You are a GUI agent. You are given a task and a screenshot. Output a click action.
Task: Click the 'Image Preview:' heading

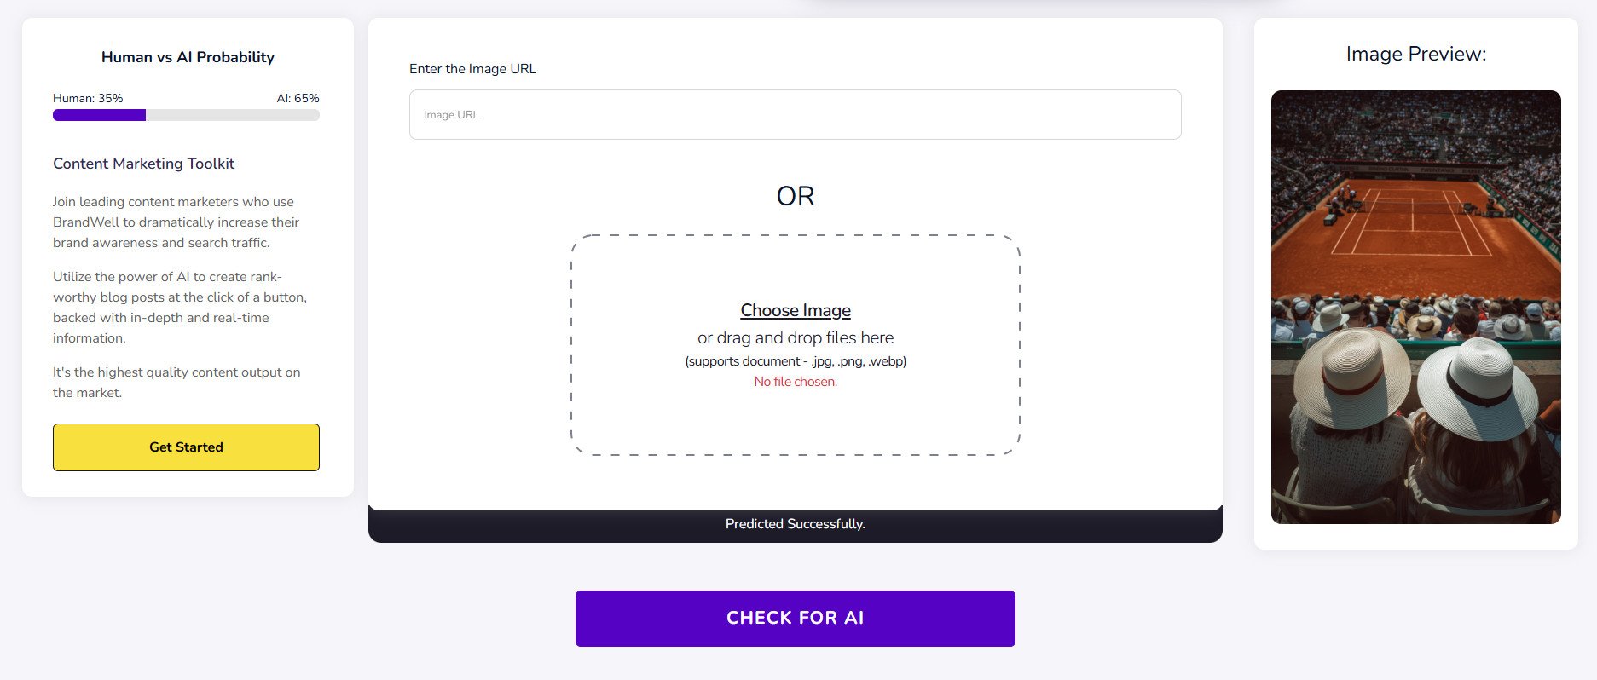pyautogui.click(x=1415, y=54)
